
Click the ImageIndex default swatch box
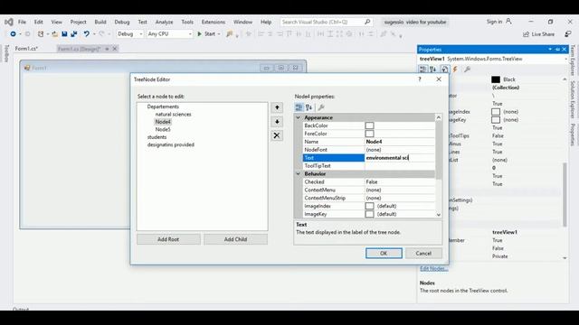click(369, 206)
